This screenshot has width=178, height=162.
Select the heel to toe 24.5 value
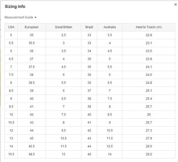tap(149, 75)
